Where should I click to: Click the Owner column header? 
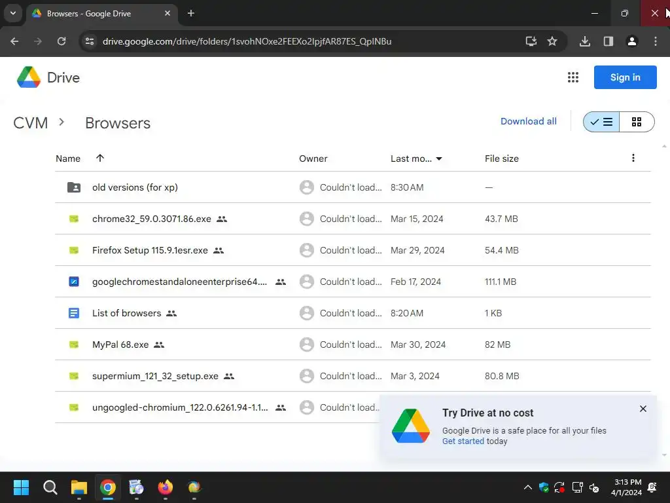(x=313, y=158)
